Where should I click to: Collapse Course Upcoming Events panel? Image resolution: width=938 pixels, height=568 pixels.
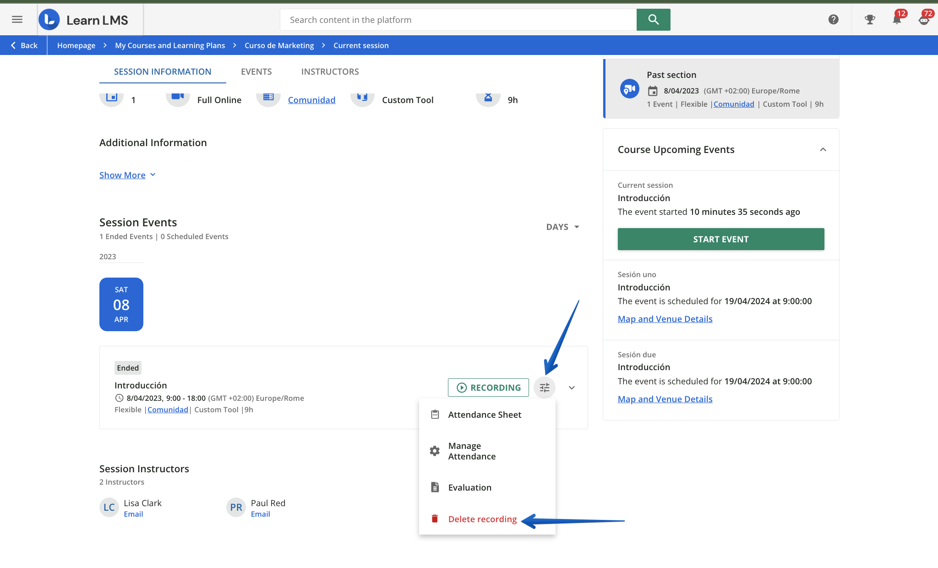point(823,149)
